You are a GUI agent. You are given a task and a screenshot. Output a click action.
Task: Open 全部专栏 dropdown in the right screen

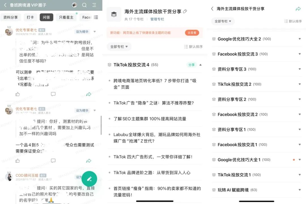[223, 21]
